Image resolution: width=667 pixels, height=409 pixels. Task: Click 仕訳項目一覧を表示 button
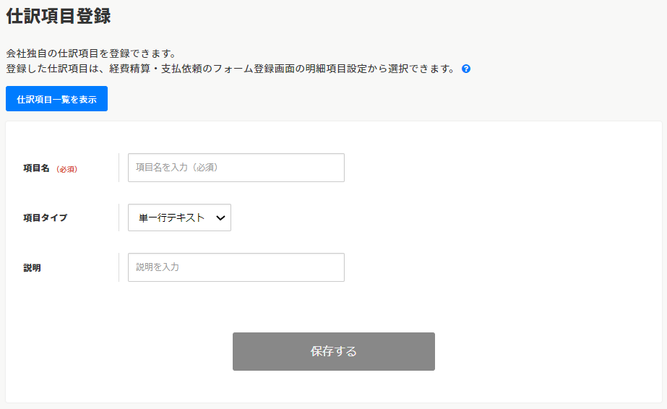click(56, 99)
